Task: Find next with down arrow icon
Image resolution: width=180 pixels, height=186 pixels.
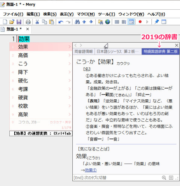Action: pyautogui.click(x=91, y=22)
